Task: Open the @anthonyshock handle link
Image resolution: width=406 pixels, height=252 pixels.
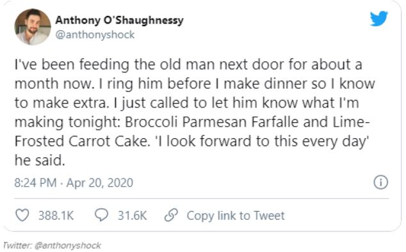Action: tap(95, 35)
